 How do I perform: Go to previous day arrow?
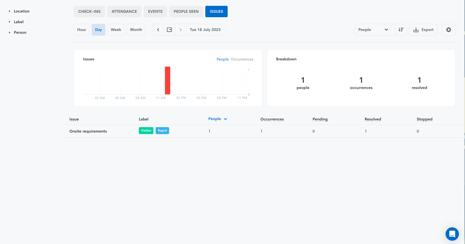click(158, 30)
